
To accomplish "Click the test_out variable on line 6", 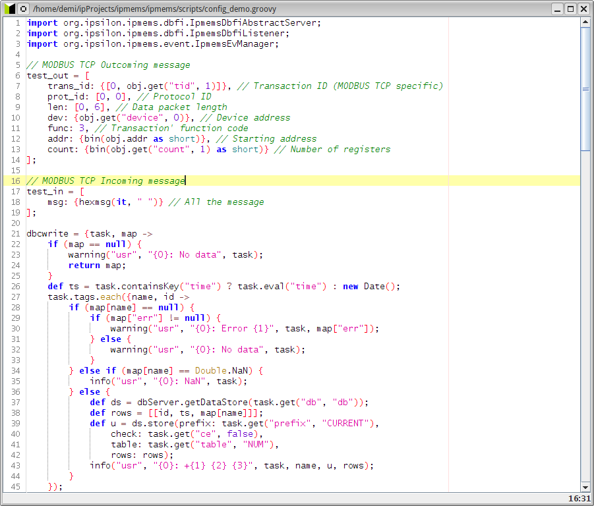I will pyautogui.click(x=47, y=75).
